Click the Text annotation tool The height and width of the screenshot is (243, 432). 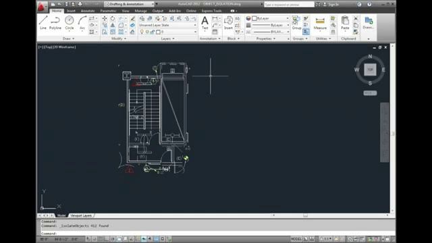205,22
